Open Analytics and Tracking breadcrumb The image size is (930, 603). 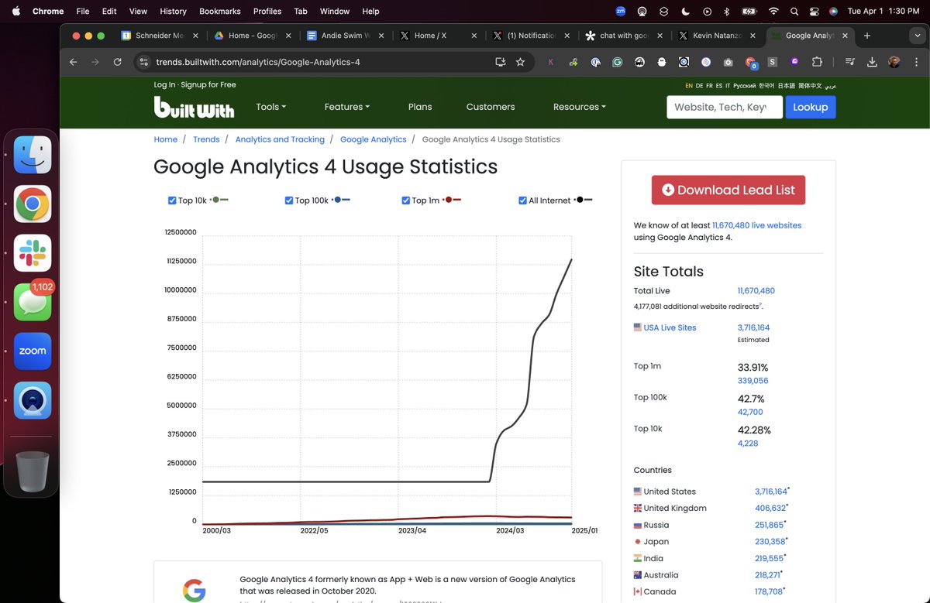280,139
